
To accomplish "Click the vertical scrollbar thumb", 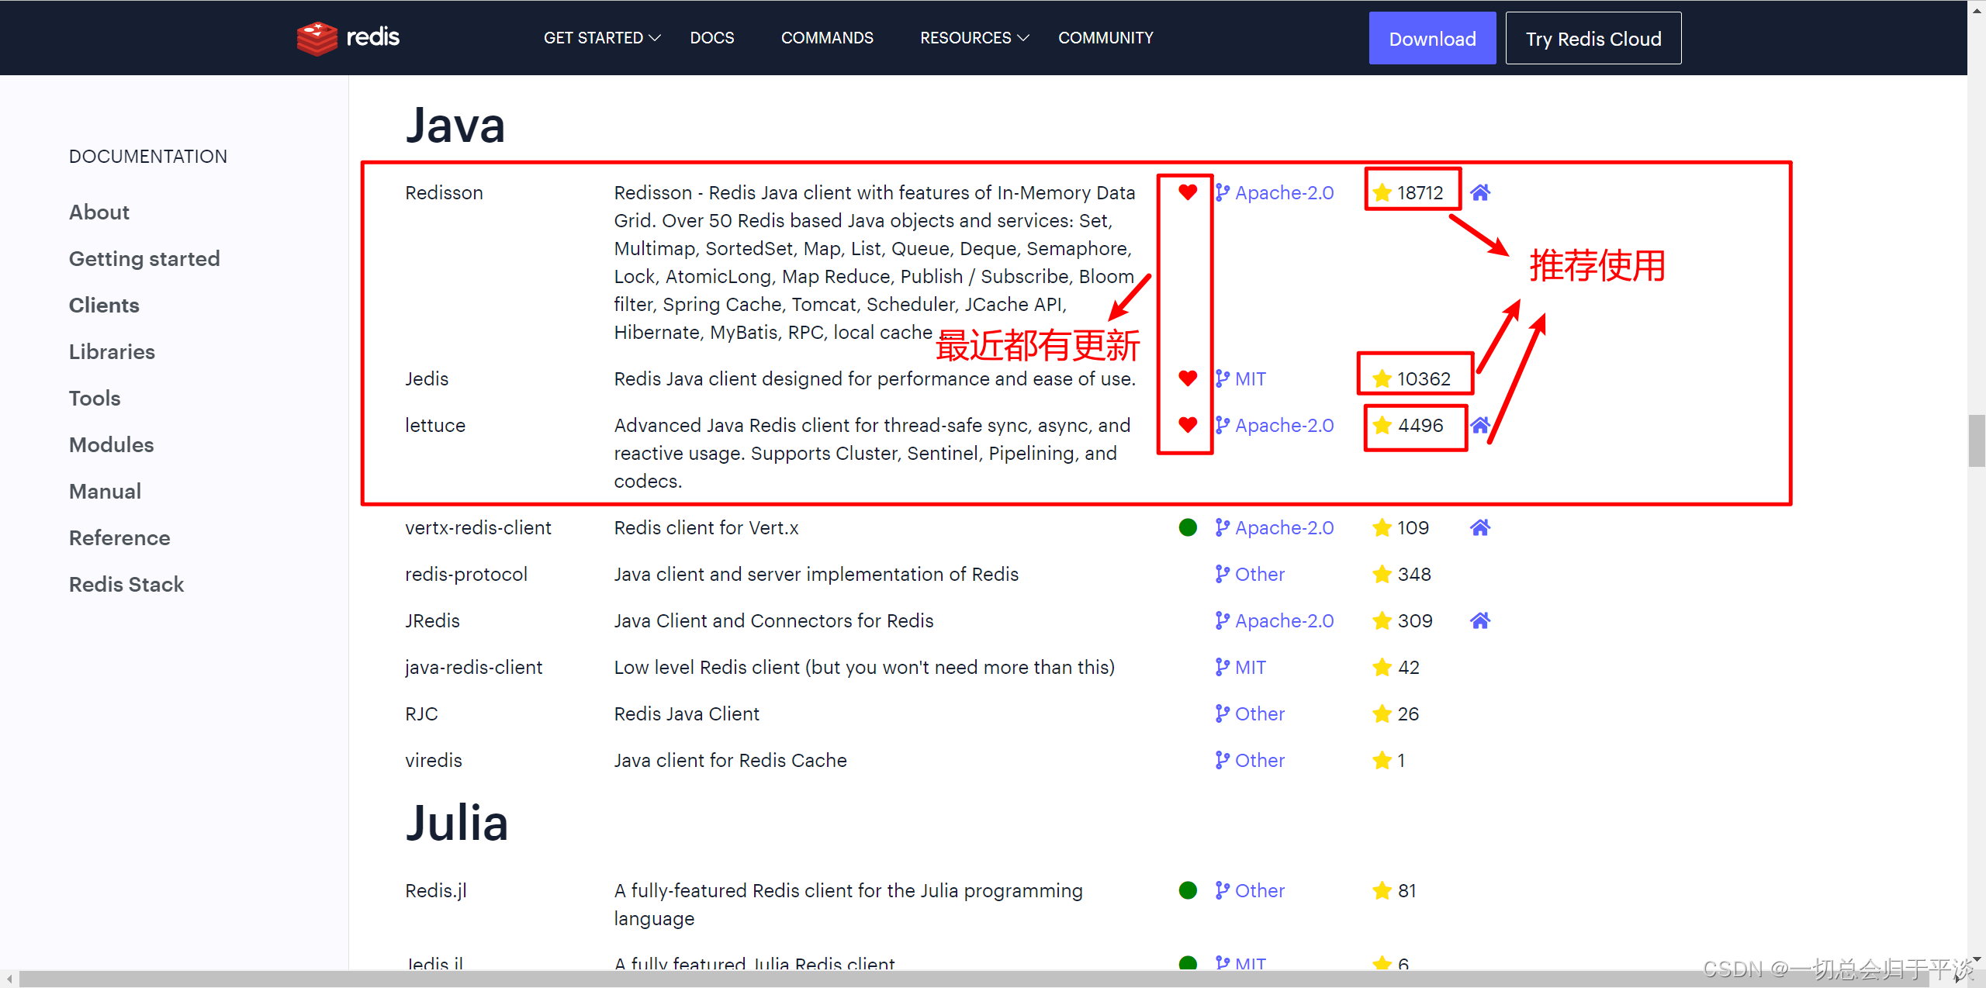I will 1976,440.
